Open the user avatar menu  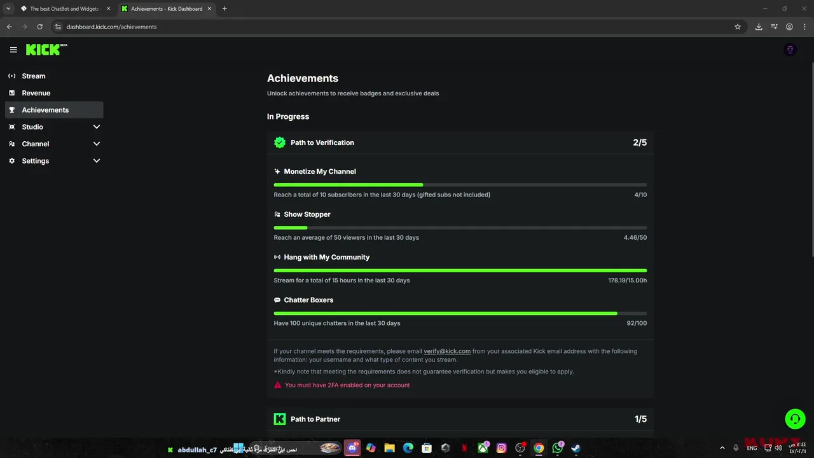[x=790, y=50]
